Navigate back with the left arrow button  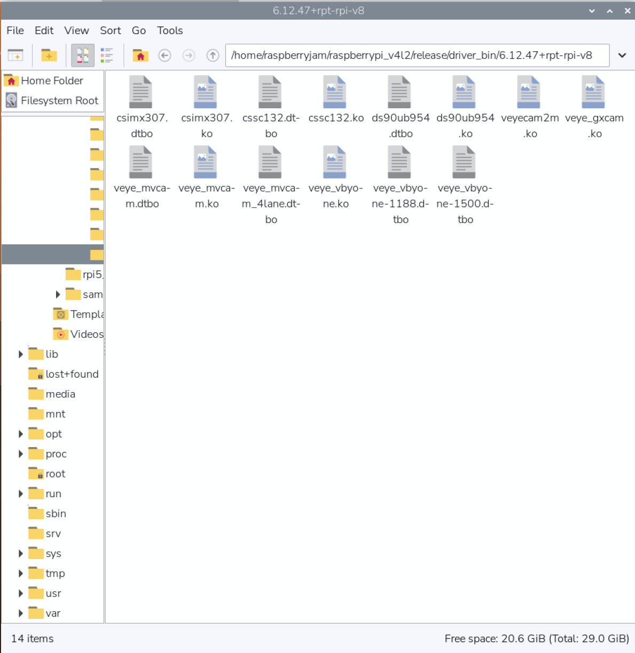[165, 55]
